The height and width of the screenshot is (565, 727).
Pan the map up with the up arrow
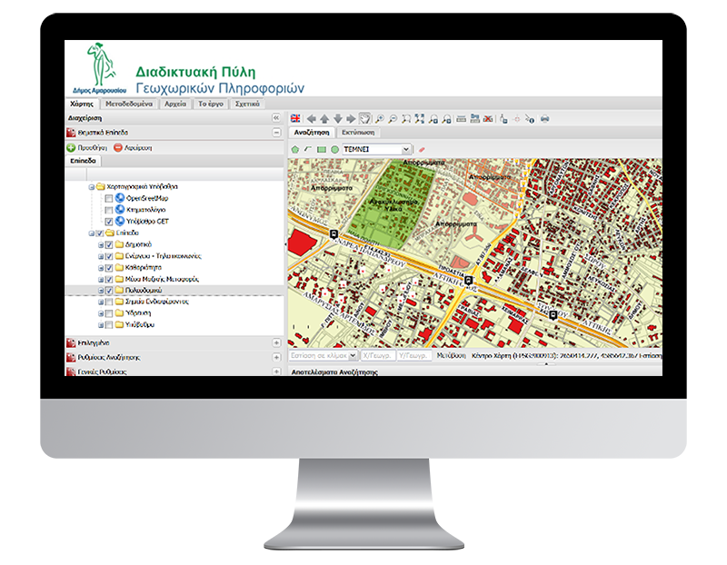coord(324,119)
